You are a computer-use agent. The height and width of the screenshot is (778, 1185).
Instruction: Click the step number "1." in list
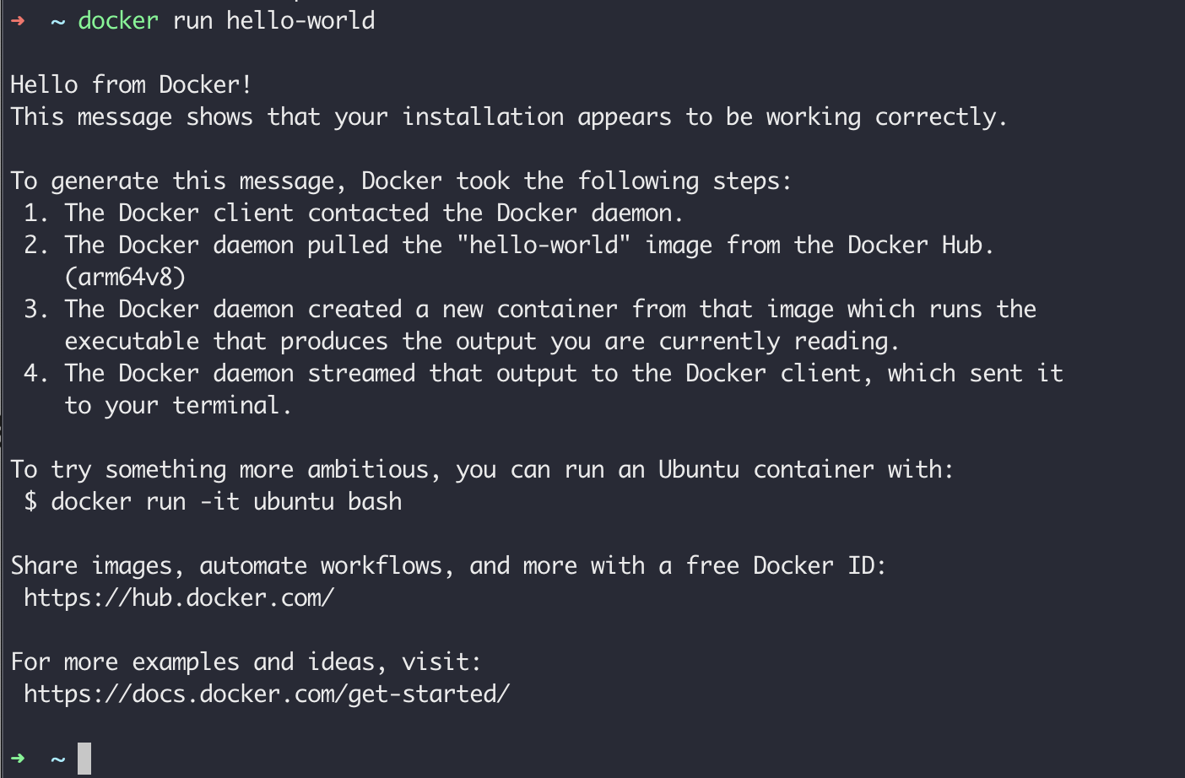tap(36, 213)
